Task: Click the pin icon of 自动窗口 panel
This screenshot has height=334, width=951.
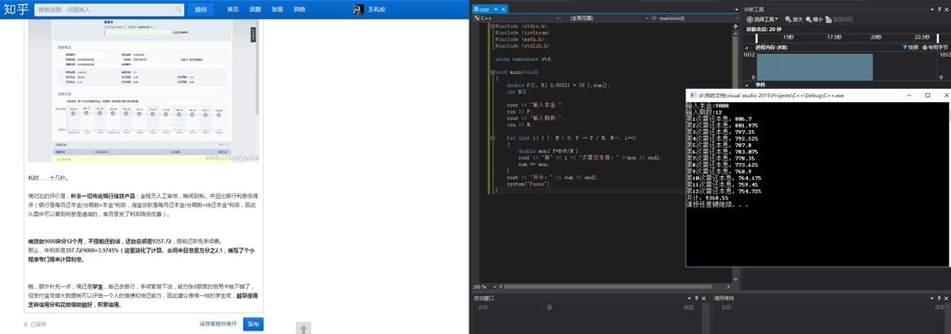Action: 697,298
